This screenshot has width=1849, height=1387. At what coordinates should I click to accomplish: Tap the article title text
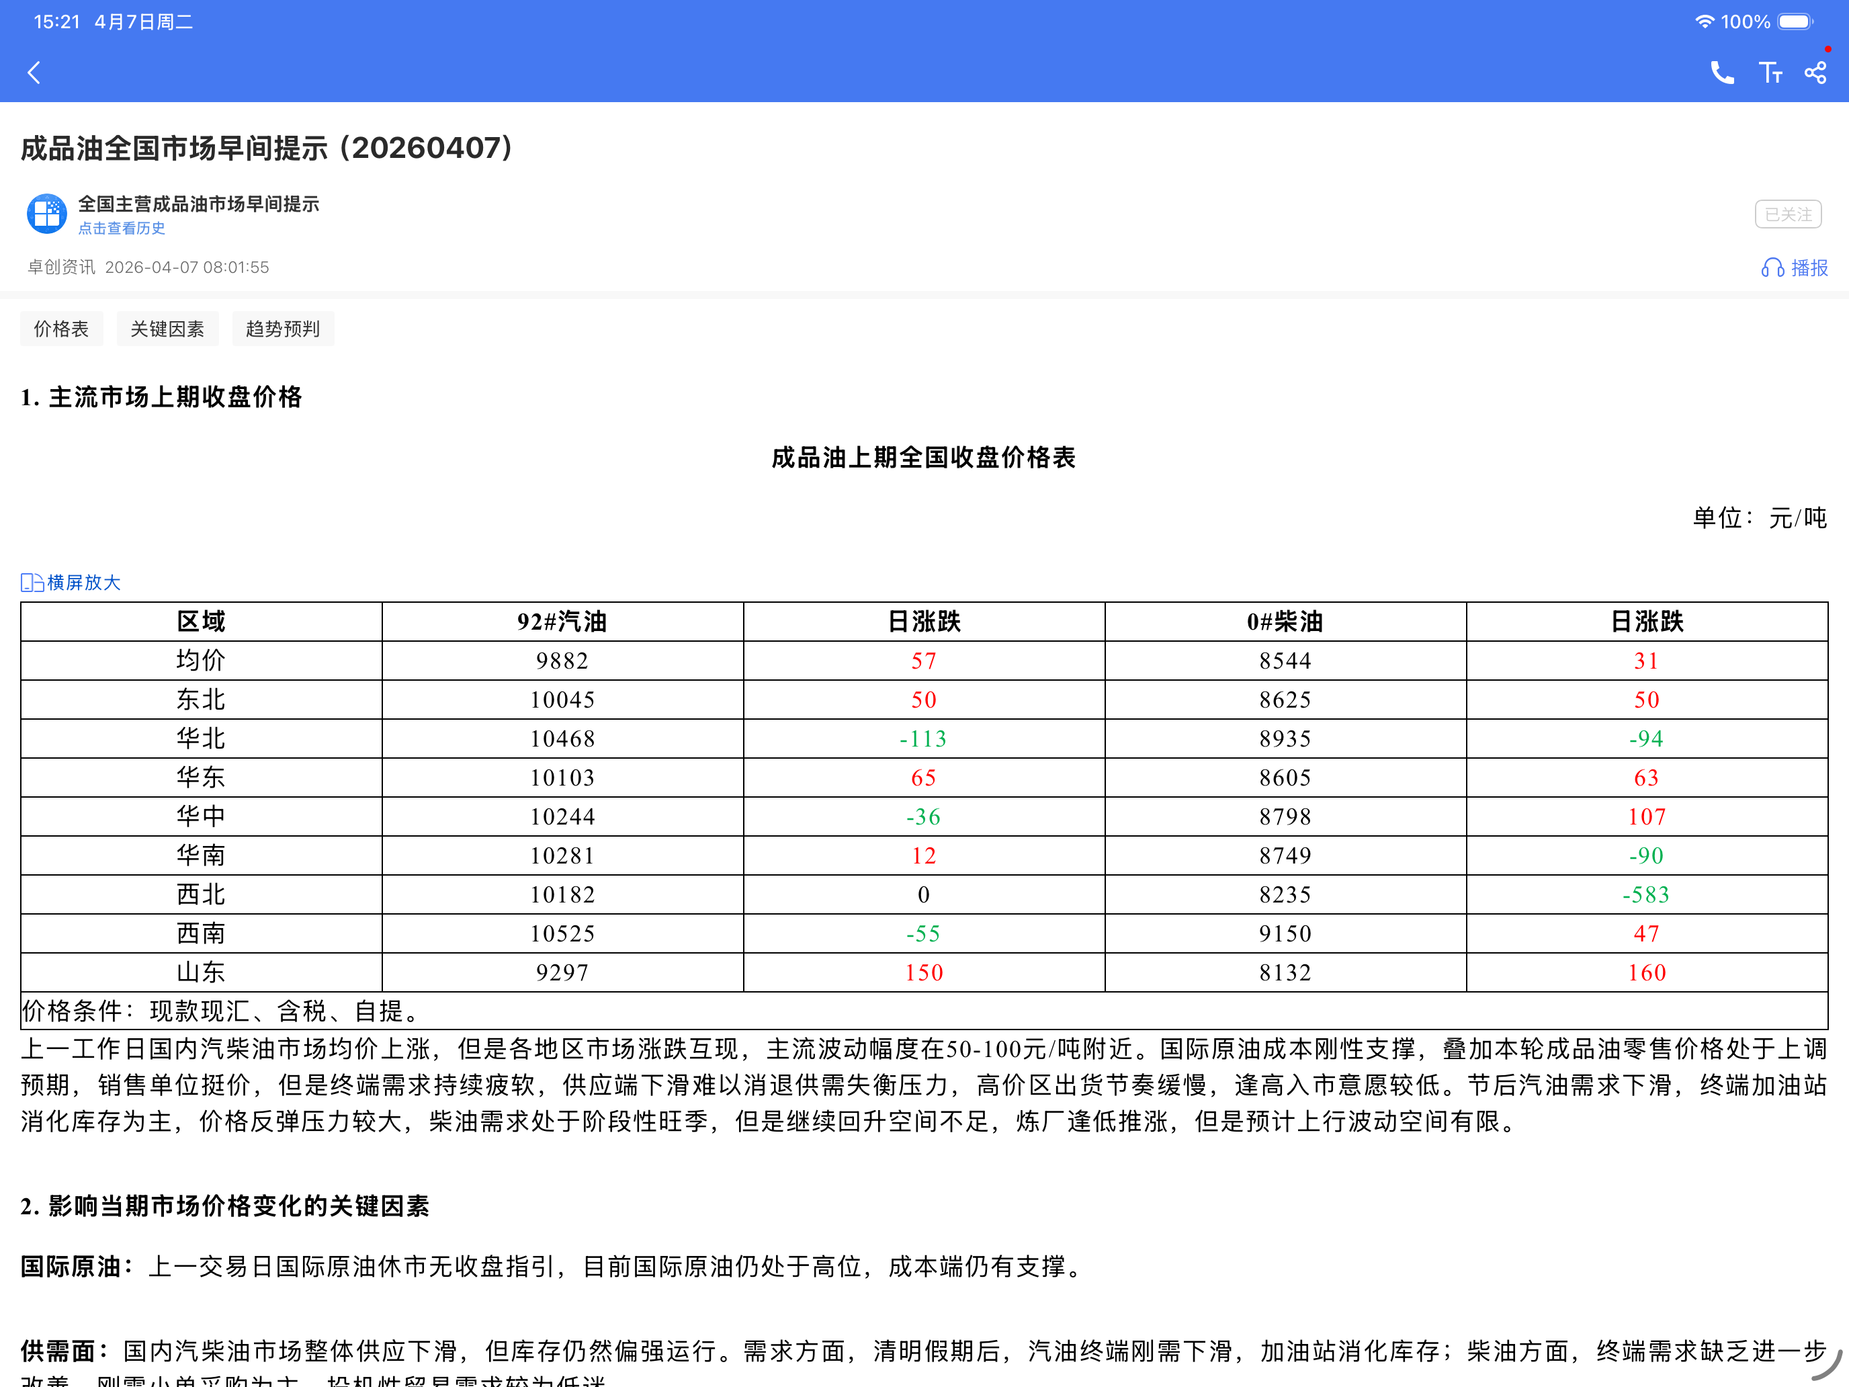pyautogui.click(x=267, y=148)
